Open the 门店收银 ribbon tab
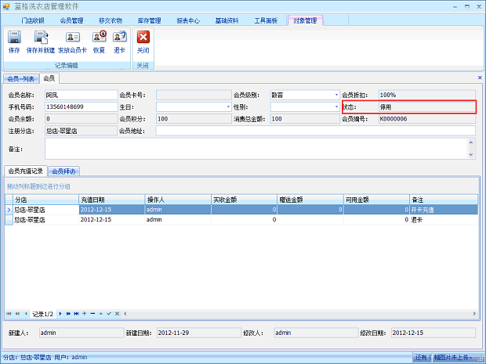Screen dimensions: 486x364 point(33,20)
